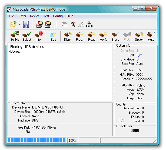The width and height of the screenshot is (166, 150).
Task: Click the 100% status field
Action: click(73, 140)
